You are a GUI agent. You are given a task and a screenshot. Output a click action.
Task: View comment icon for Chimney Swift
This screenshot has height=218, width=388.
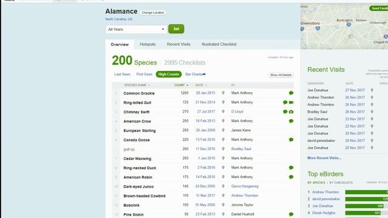[285, 111]
